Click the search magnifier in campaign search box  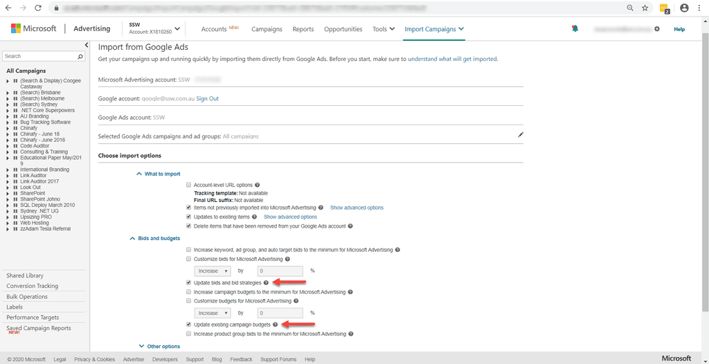81,56
